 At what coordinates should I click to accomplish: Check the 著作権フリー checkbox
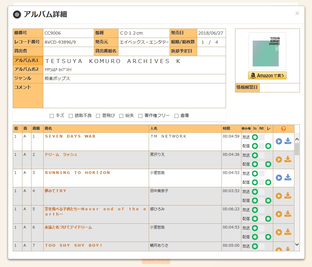coord(140,116)
